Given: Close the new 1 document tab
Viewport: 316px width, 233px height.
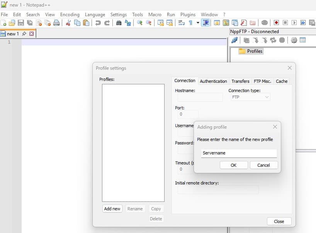Looking at the screenshot, I should (x=31, y=34).
